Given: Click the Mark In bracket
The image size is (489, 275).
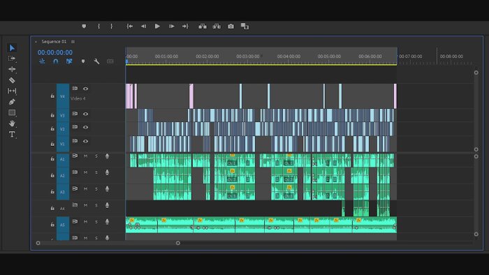Looking at the screenshot, I should point(99,27).
